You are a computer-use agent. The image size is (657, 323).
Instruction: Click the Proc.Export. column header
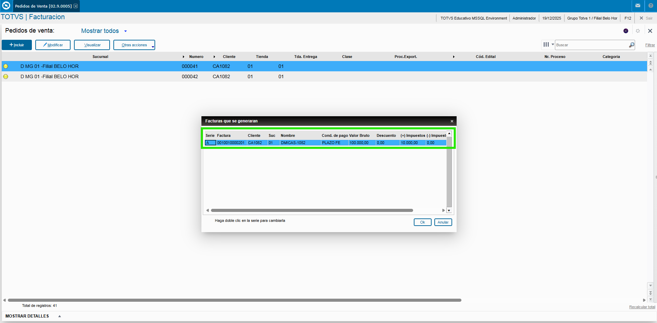point(406,57)
